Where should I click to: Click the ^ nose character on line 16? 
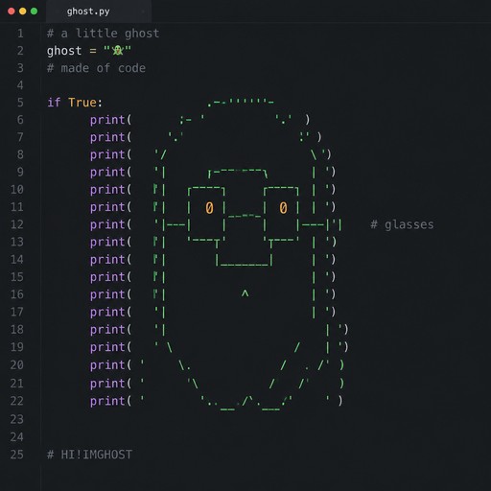[245, 293]
